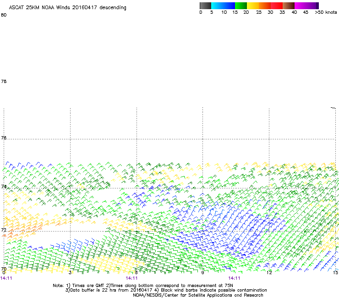Click the '25' legend scale label
Screen dimensions: 339x298
(x=259, y=12)
